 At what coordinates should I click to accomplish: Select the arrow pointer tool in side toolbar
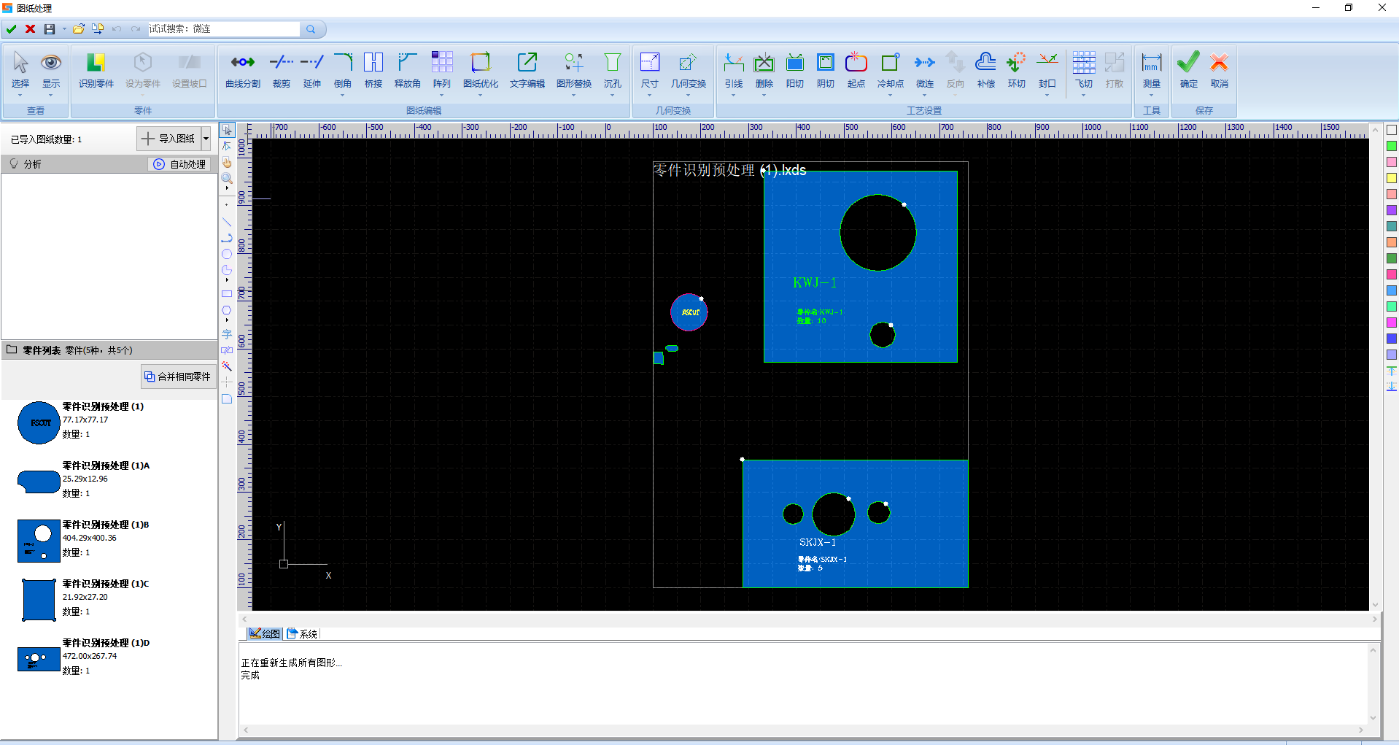[x=227, y=130]
